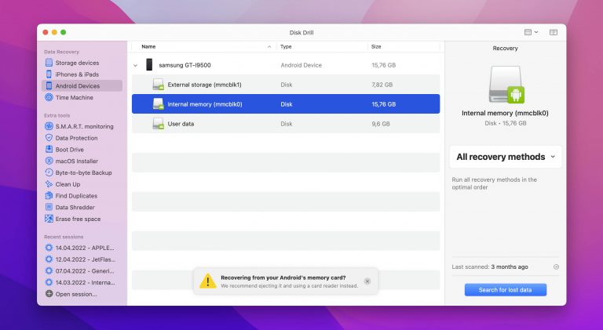Click the Last scanned details arrow
Image resolution: width=603 pixels, height=330 pixels.
556,267
